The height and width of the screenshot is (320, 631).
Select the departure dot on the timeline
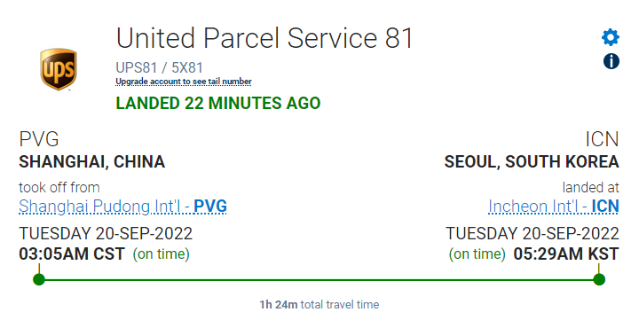[x=39, y=279]
